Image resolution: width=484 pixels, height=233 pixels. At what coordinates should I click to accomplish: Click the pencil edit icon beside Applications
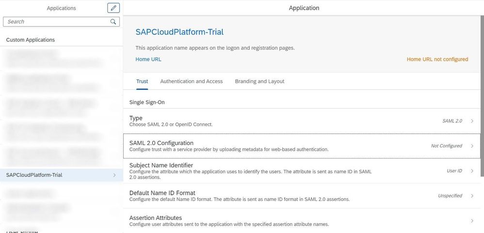click(x=113, y=8)
